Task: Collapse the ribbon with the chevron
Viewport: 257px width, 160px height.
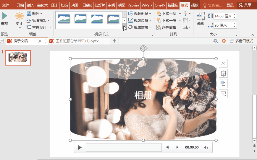Action: pyautogui.click(x=253, y=35)
